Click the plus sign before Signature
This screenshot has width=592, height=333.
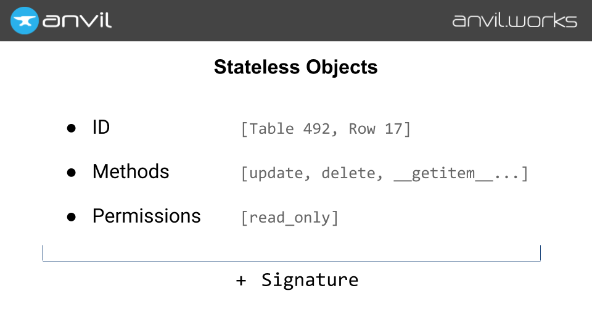pyautogui.click(x=240, y=280)
